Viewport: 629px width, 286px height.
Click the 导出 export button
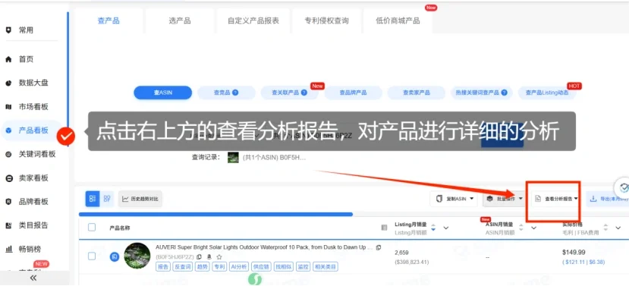pyautogui.click(x=607, y=199)
